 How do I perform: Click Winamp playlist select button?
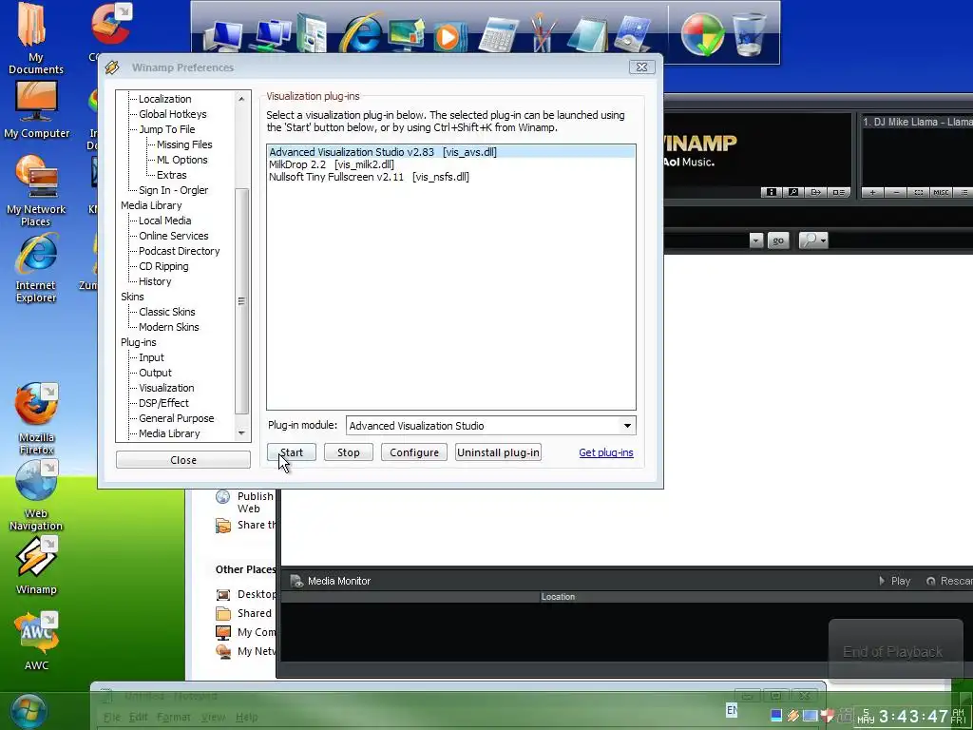(x=919, y=192)
